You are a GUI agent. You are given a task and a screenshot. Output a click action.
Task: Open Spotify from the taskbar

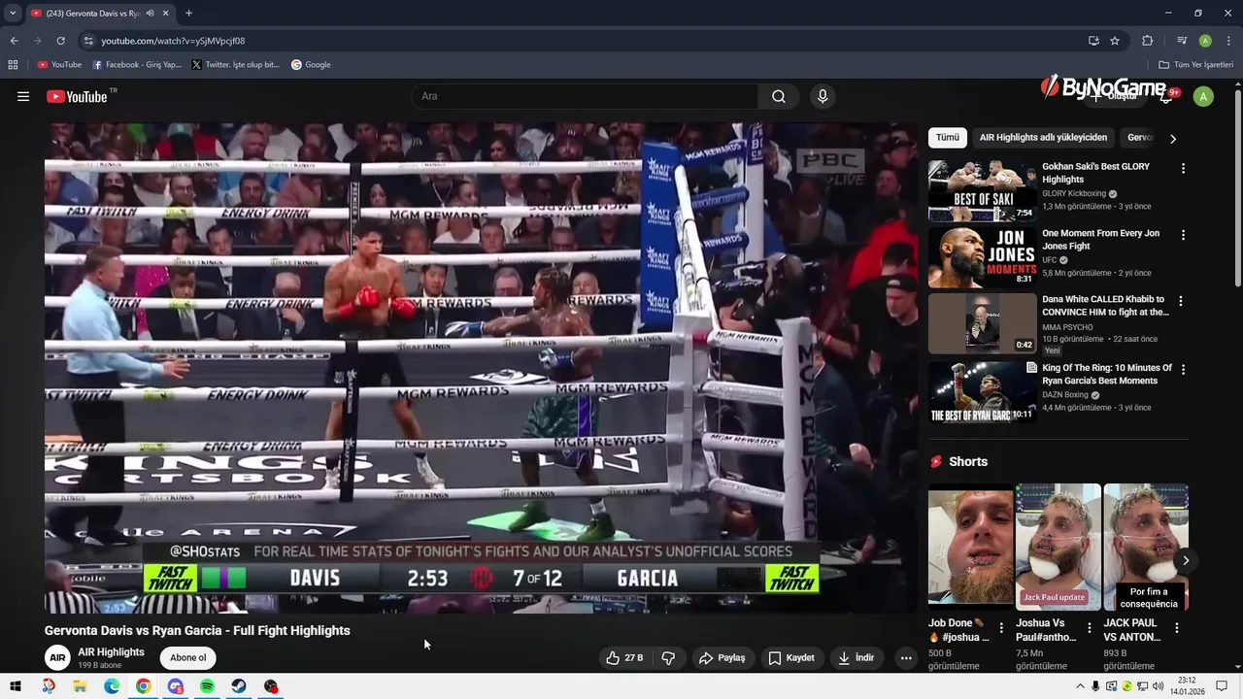coord(207,686)
